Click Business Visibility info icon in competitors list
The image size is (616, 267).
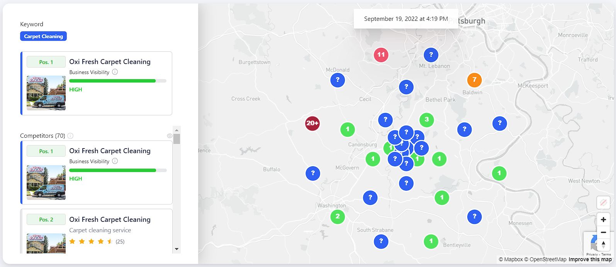pos(115,161)
